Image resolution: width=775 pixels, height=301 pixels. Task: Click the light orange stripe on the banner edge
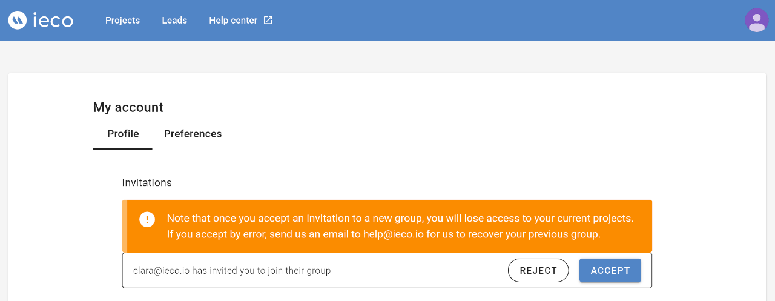(x=124, y=226)
